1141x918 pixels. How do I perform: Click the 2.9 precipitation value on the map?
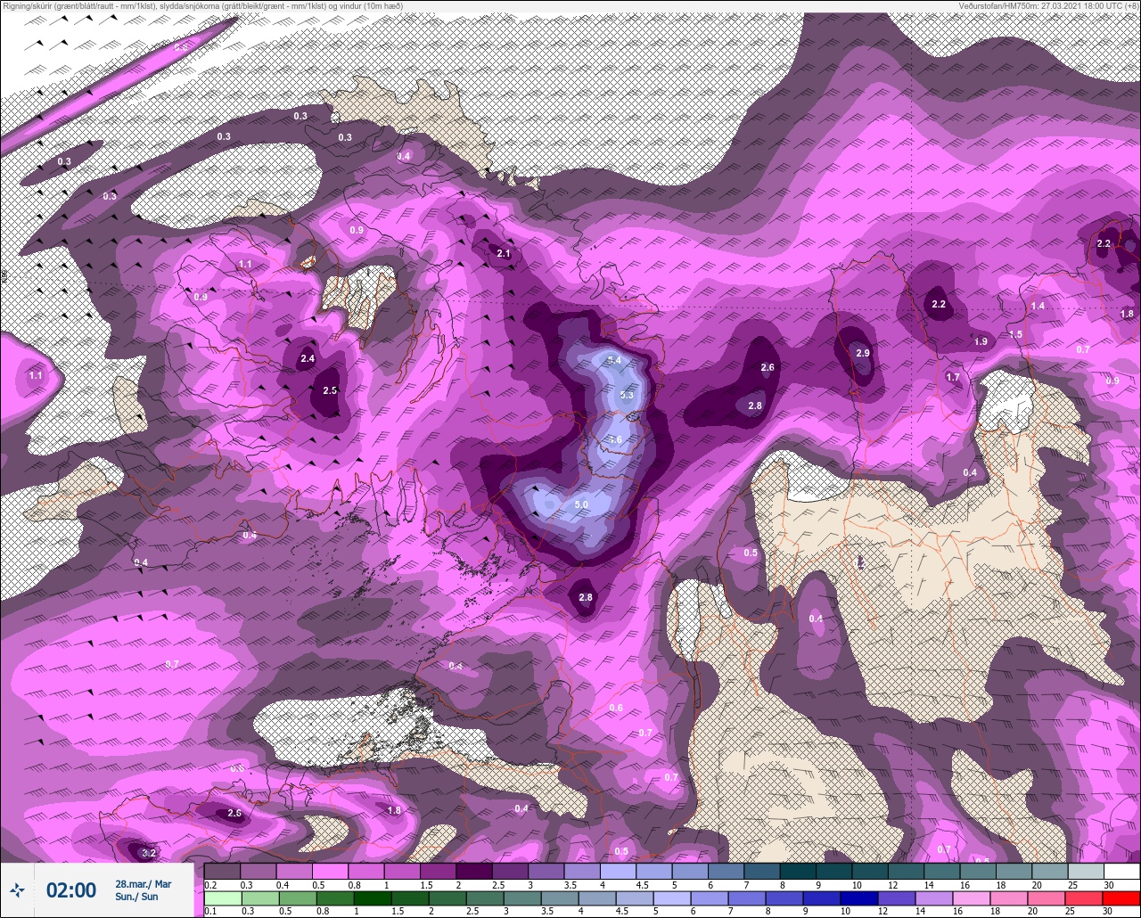862,354
